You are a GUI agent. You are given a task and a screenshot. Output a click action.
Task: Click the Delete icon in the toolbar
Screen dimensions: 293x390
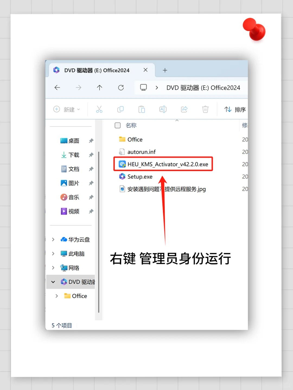click(205, 109)
